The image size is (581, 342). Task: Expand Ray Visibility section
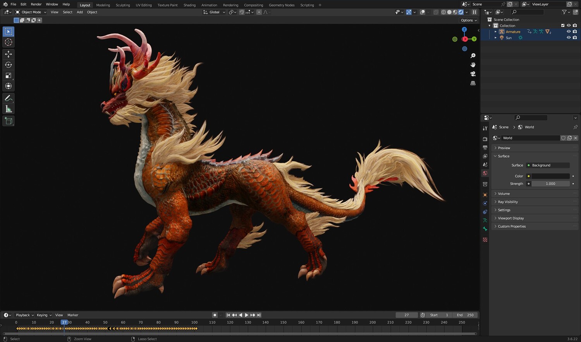(507, 202)
